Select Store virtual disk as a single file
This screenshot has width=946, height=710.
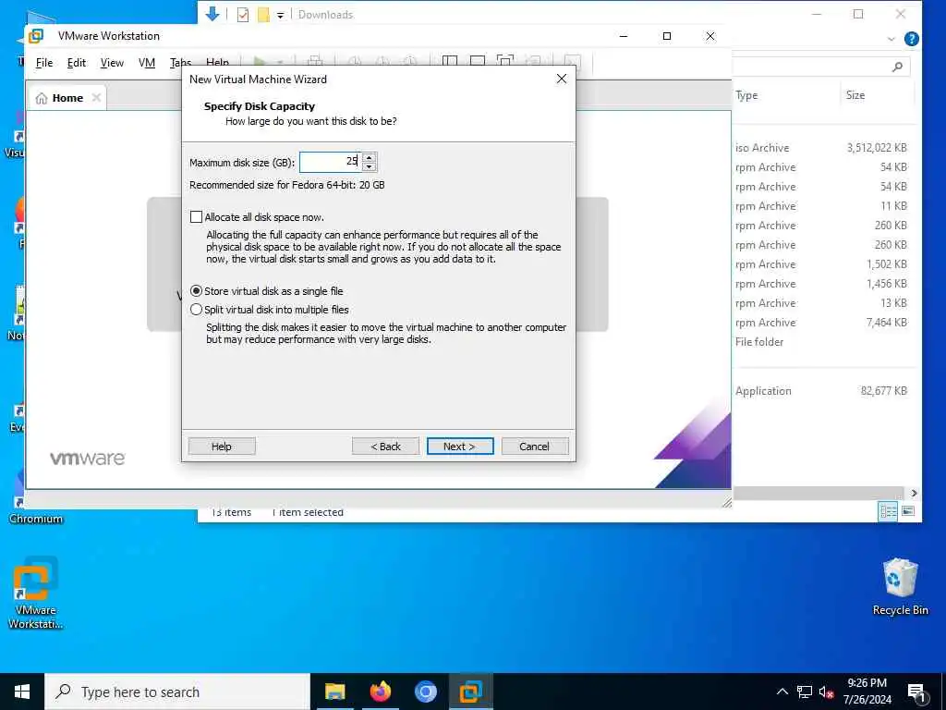tap(196, 291)
